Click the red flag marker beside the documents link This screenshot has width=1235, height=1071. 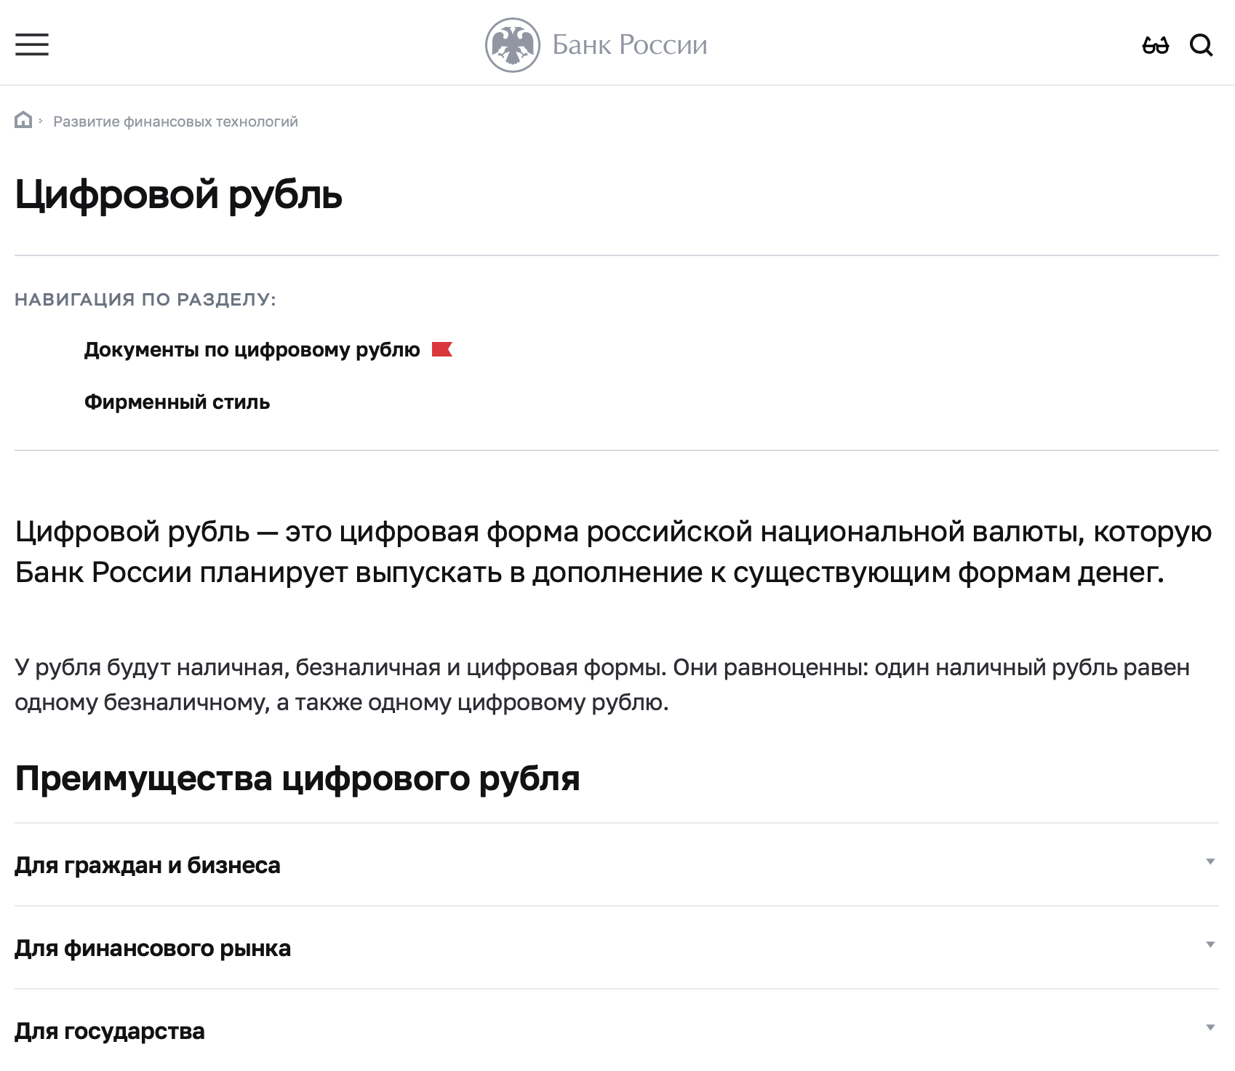pos(441,350)
